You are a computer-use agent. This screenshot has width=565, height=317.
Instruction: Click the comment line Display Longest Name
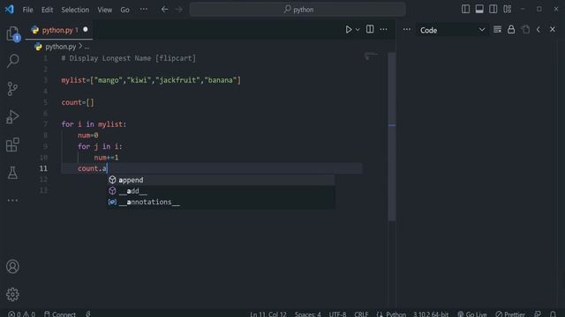pyautogui.click(x=128, y=58)
